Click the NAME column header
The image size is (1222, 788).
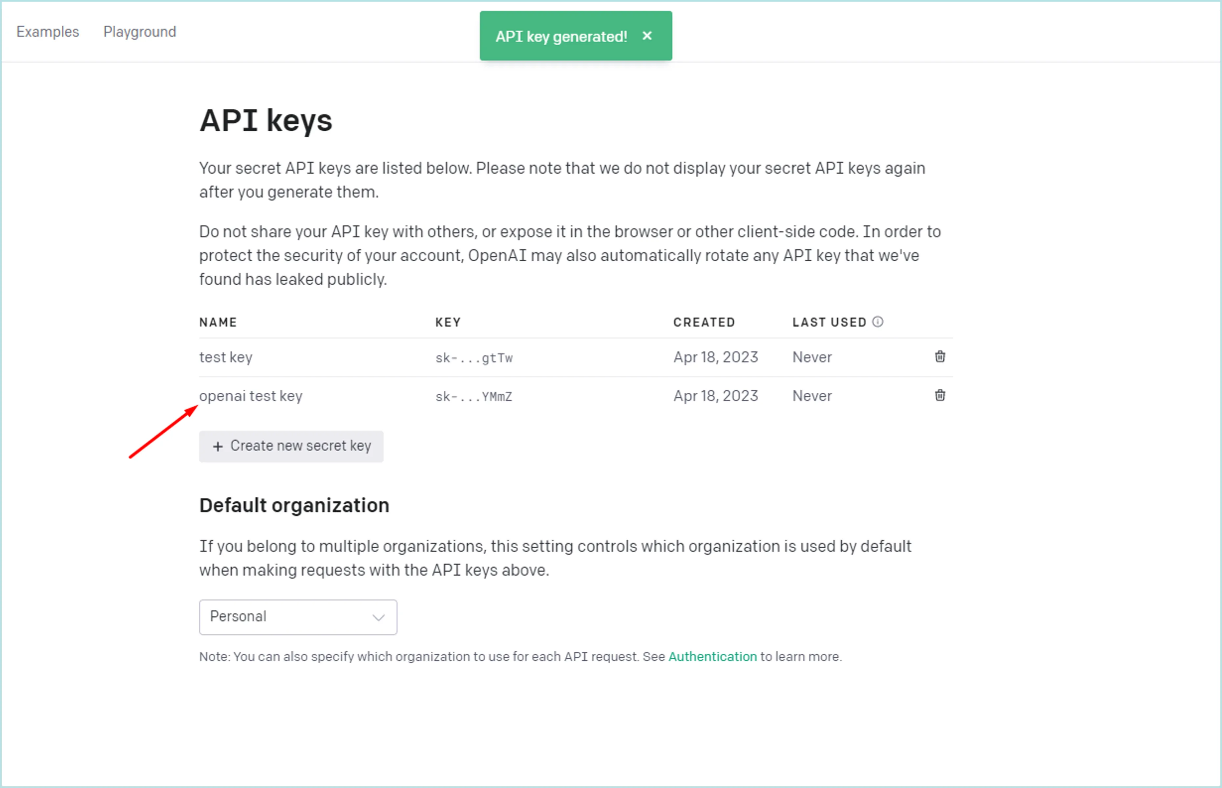tap(218, 322)
